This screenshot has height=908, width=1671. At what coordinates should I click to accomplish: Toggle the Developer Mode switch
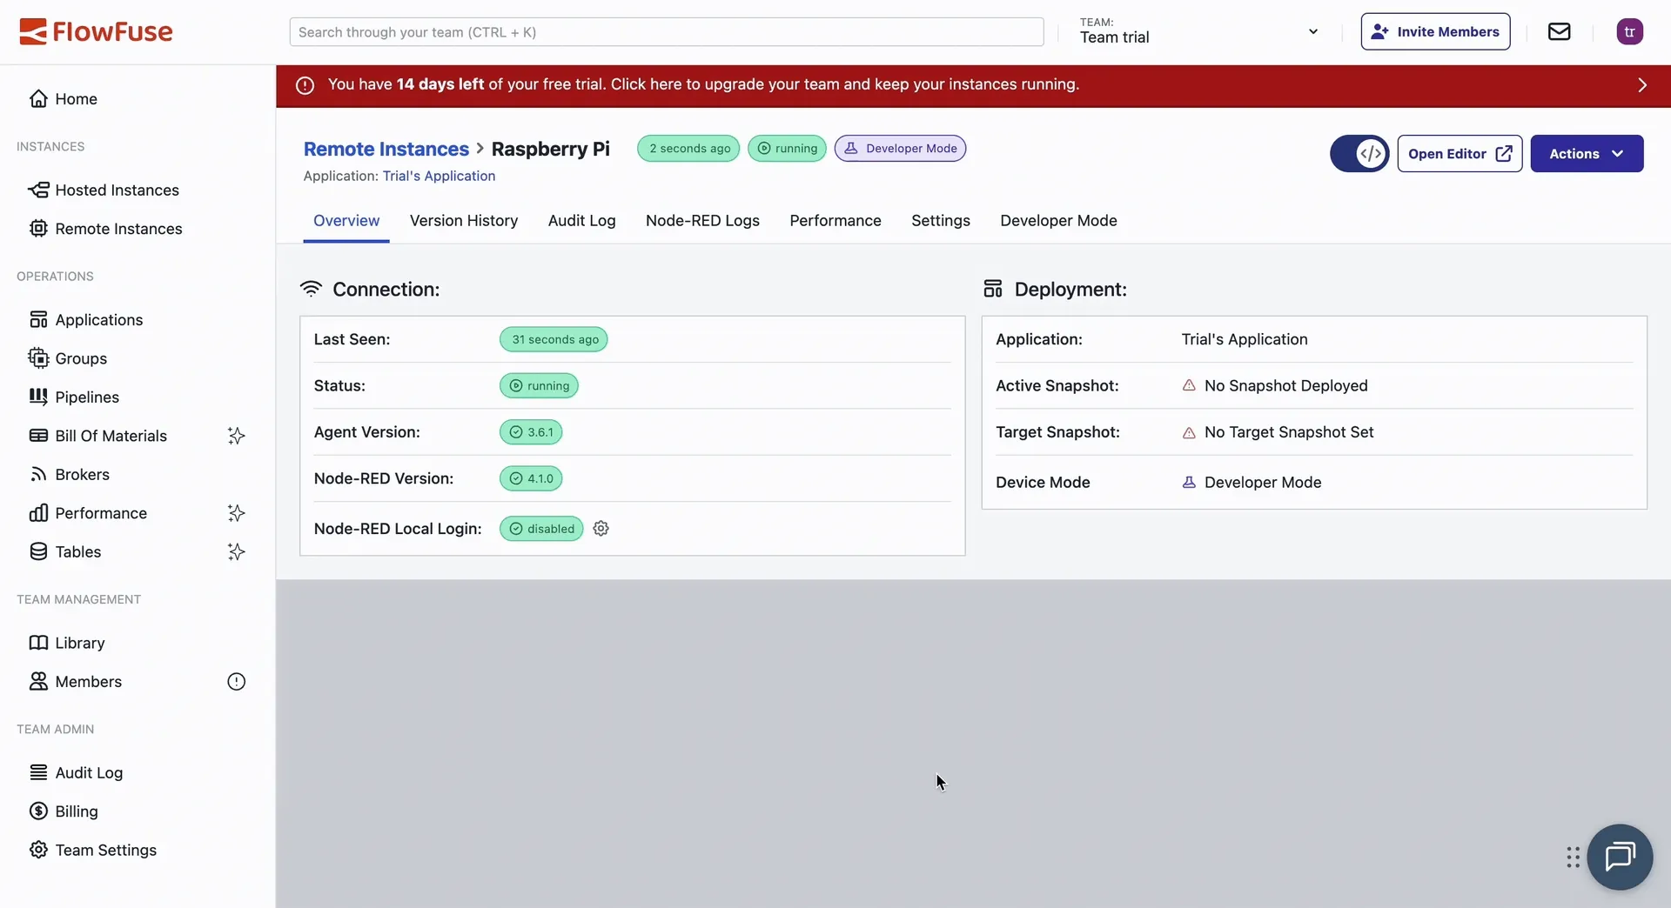[1359, 153]
